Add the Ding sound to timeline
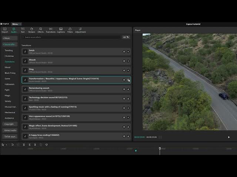This screenshot has height=177, width=237. (128, 70)
